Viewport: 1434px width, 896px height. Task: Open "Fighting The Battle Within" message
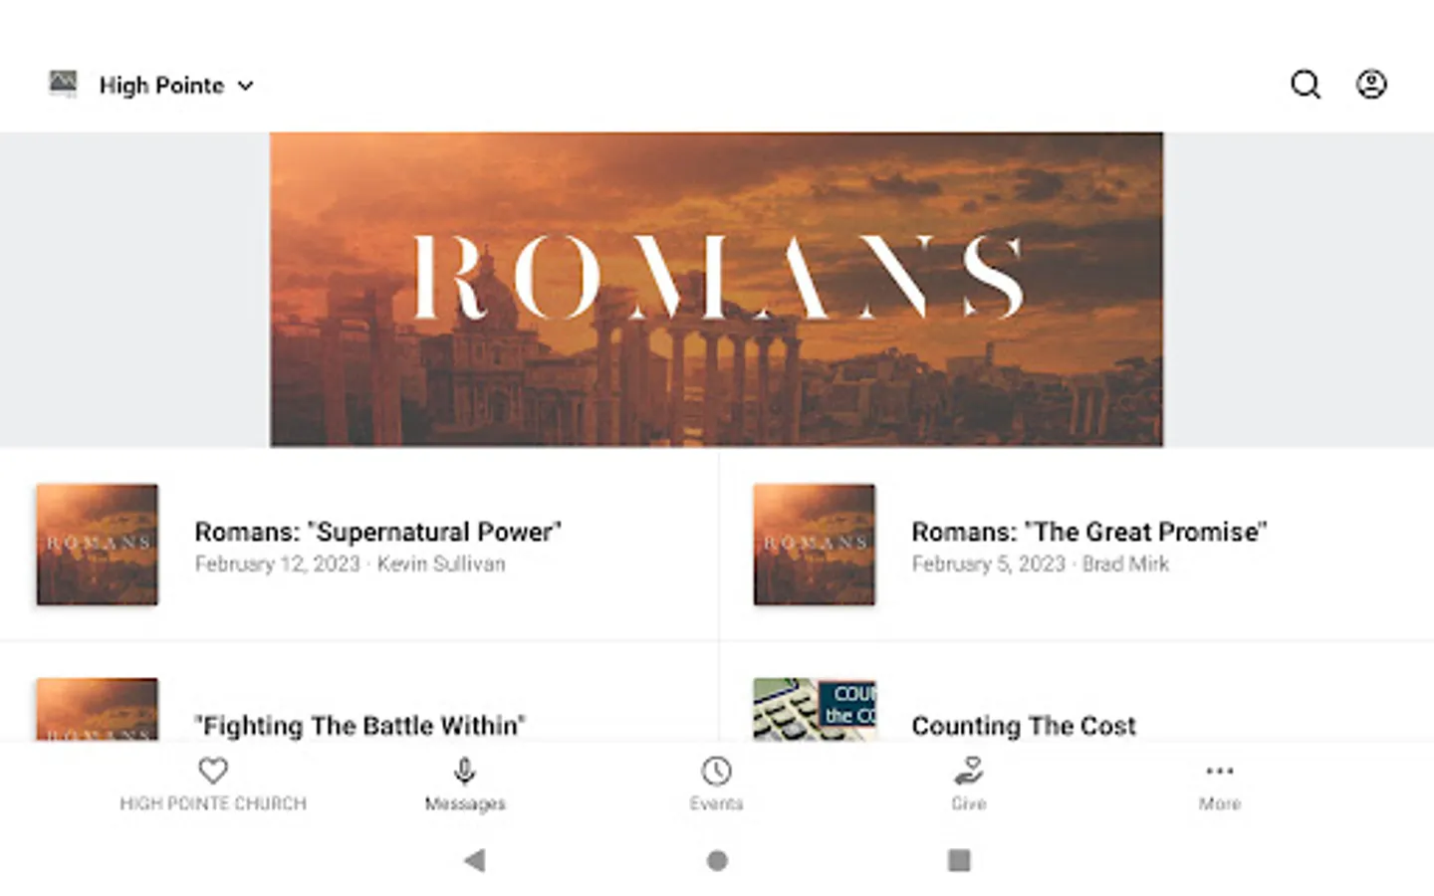coord(358,709)
